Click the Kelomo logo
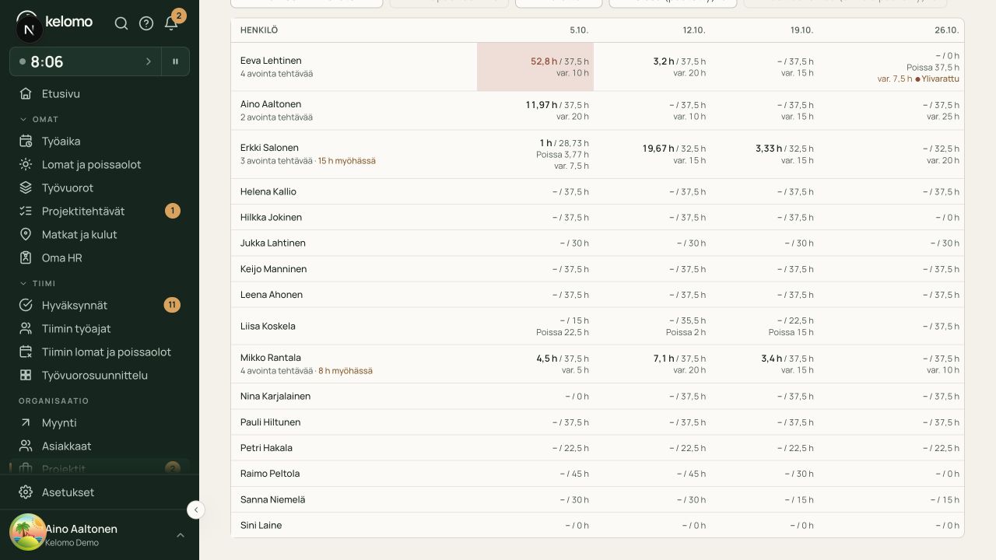 [54, 22]
